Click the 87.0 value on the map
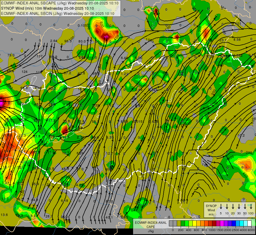 109,201
